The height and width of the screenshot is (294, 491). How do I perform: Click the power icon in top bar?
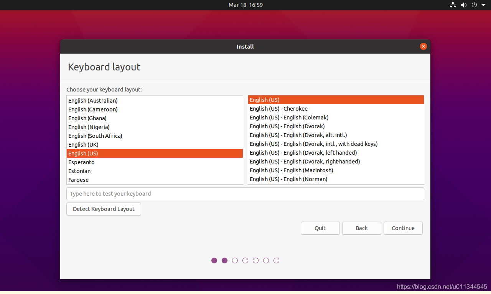(474, 5)
